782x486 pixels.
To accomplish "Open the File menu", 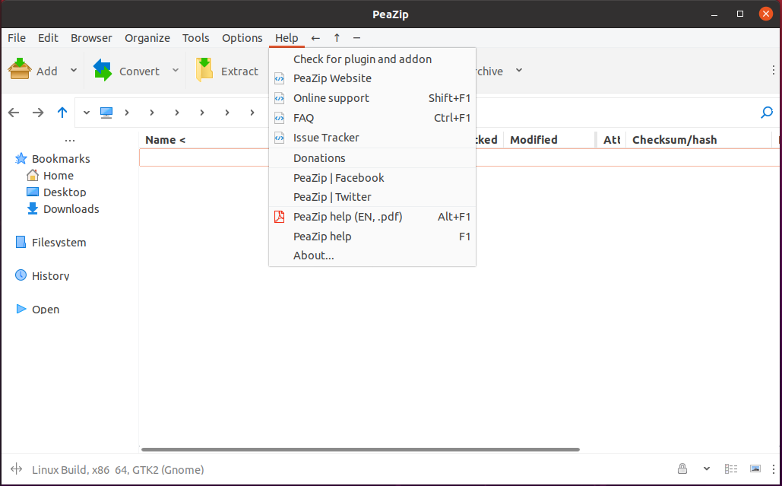I will click(x=17, y=38).
